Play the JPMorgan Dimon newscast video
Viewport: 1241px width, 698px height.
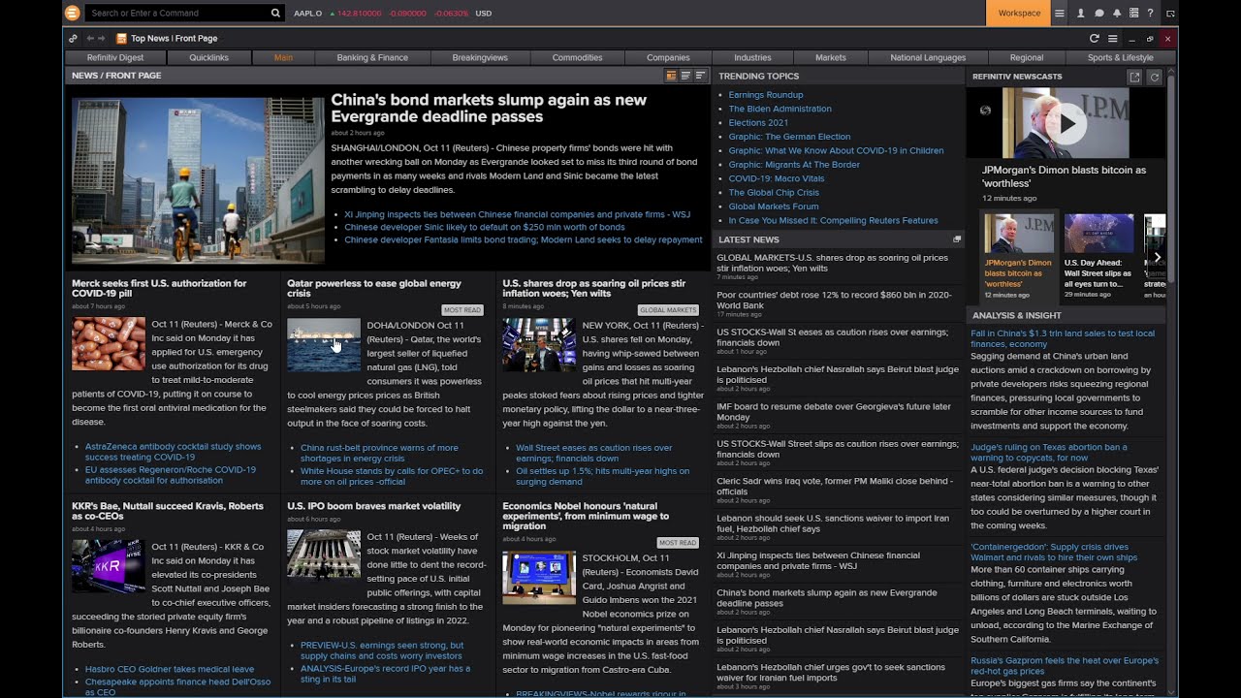[1066, 123]
